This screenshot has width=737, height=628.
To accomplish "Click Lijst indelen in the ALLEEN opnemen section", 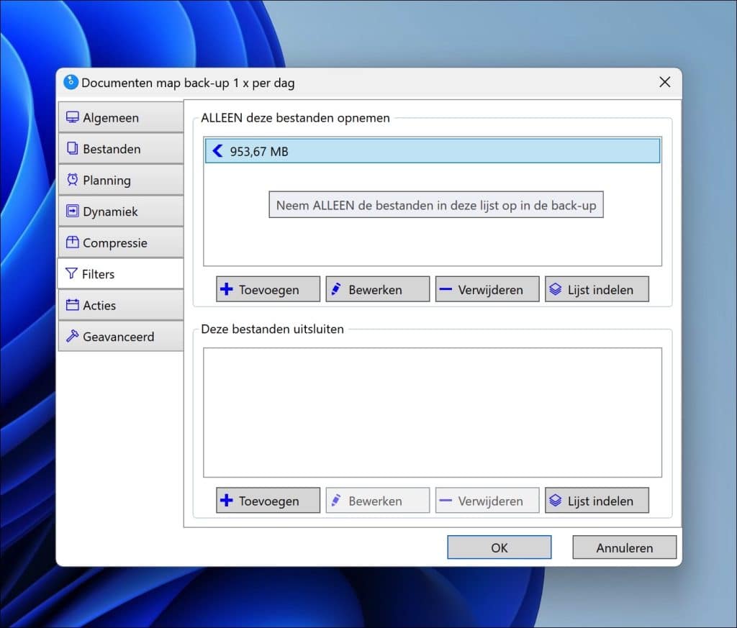I will coord(597,289).
